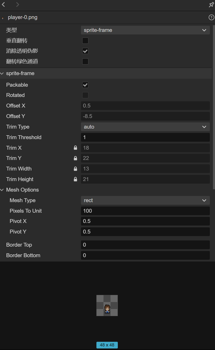Open the help question mark icon
The image size is (215, 350).
pyautogui.click(x=211, y=17)
